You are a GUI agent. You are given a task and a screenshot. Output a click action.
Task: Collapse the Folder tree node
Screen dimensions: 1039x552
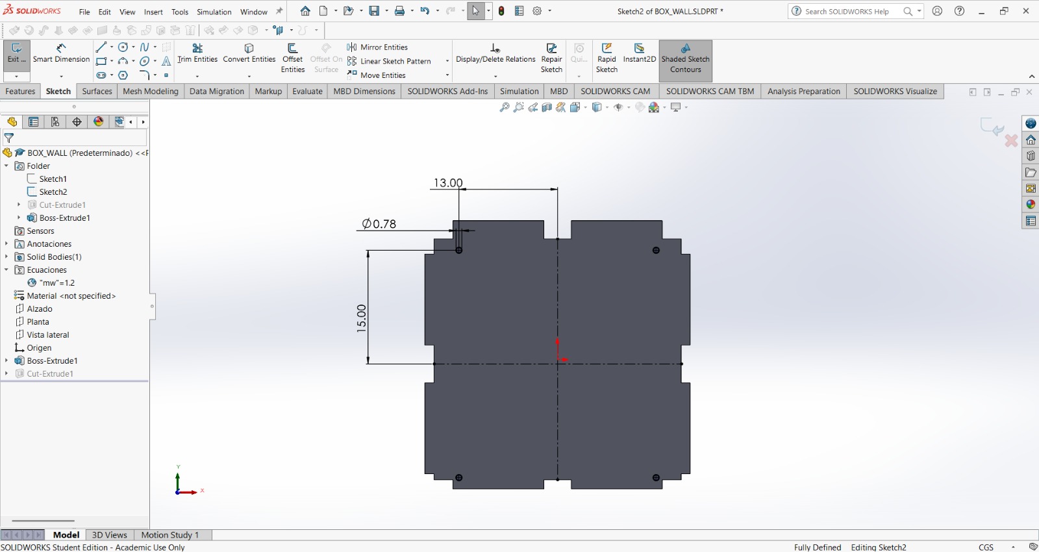point(6,166)
